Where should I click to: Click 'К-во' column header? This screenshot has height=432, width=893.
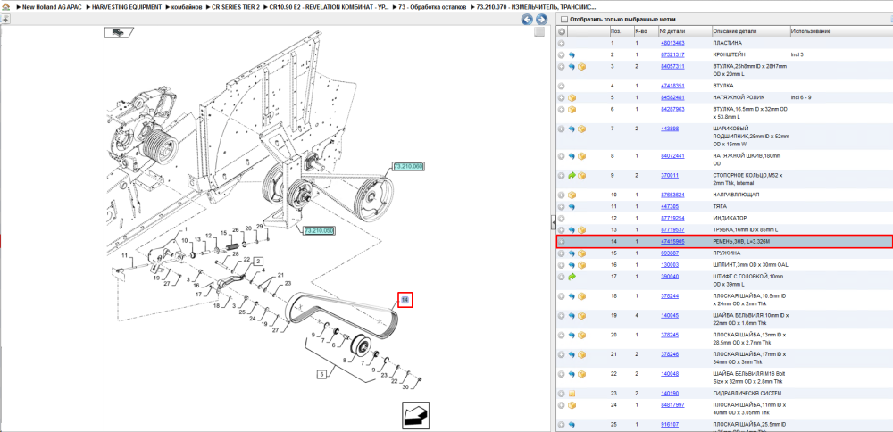645,31
